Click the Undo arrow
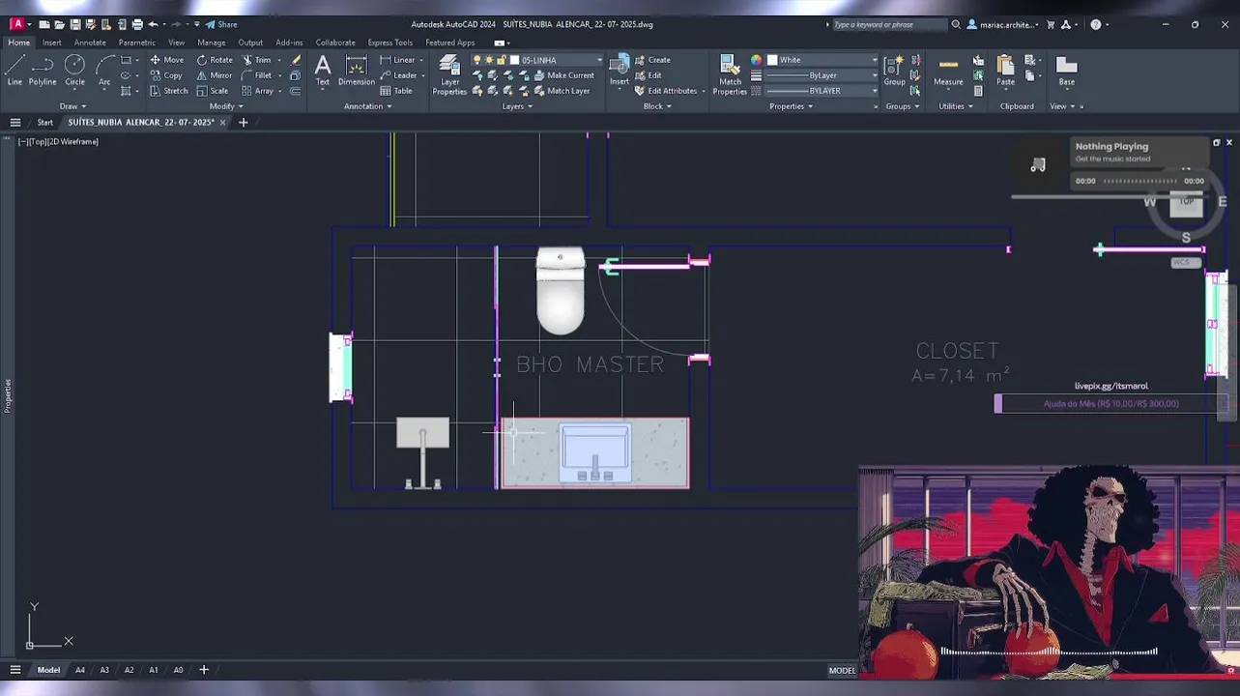 153,24
